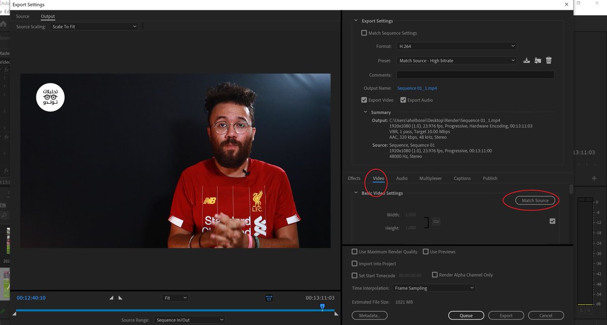Switch to the Audio tab

(x=402, y=178)
